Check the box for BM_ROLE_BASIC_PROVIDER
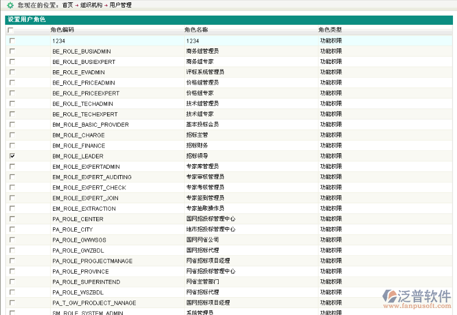Screen dimensions: 457x315 click(12, 124)
